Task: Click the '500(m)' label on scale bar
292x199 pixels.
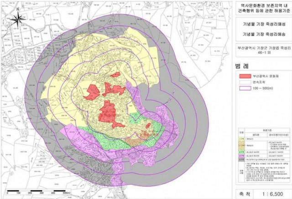Action: tap(67, 193)
